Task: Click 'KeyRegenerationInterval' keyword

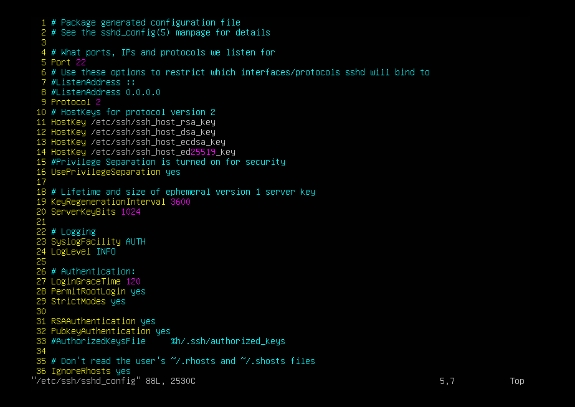Action: pos(108,202)
